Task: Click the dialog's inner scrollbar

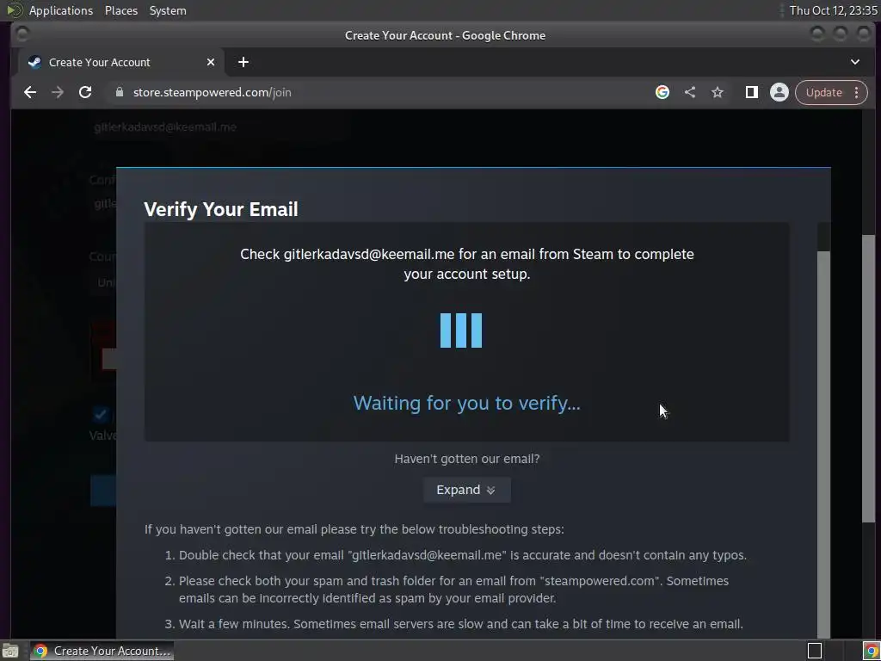Action: (823, 444)
